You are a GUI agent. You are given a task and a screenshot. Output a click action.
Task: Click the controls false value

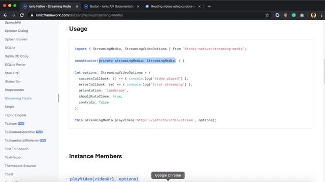pyautogui.click(x=104, y=102)
